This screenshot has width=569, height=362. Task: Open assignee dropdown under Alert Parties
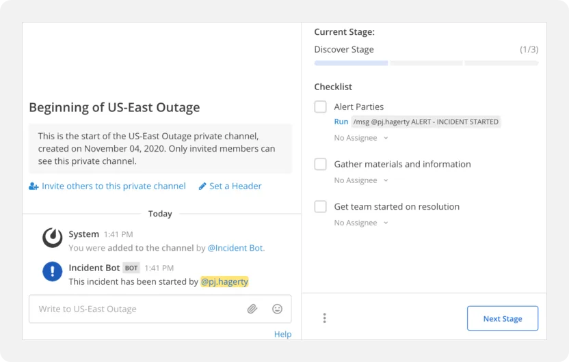(x=361, y=138)
